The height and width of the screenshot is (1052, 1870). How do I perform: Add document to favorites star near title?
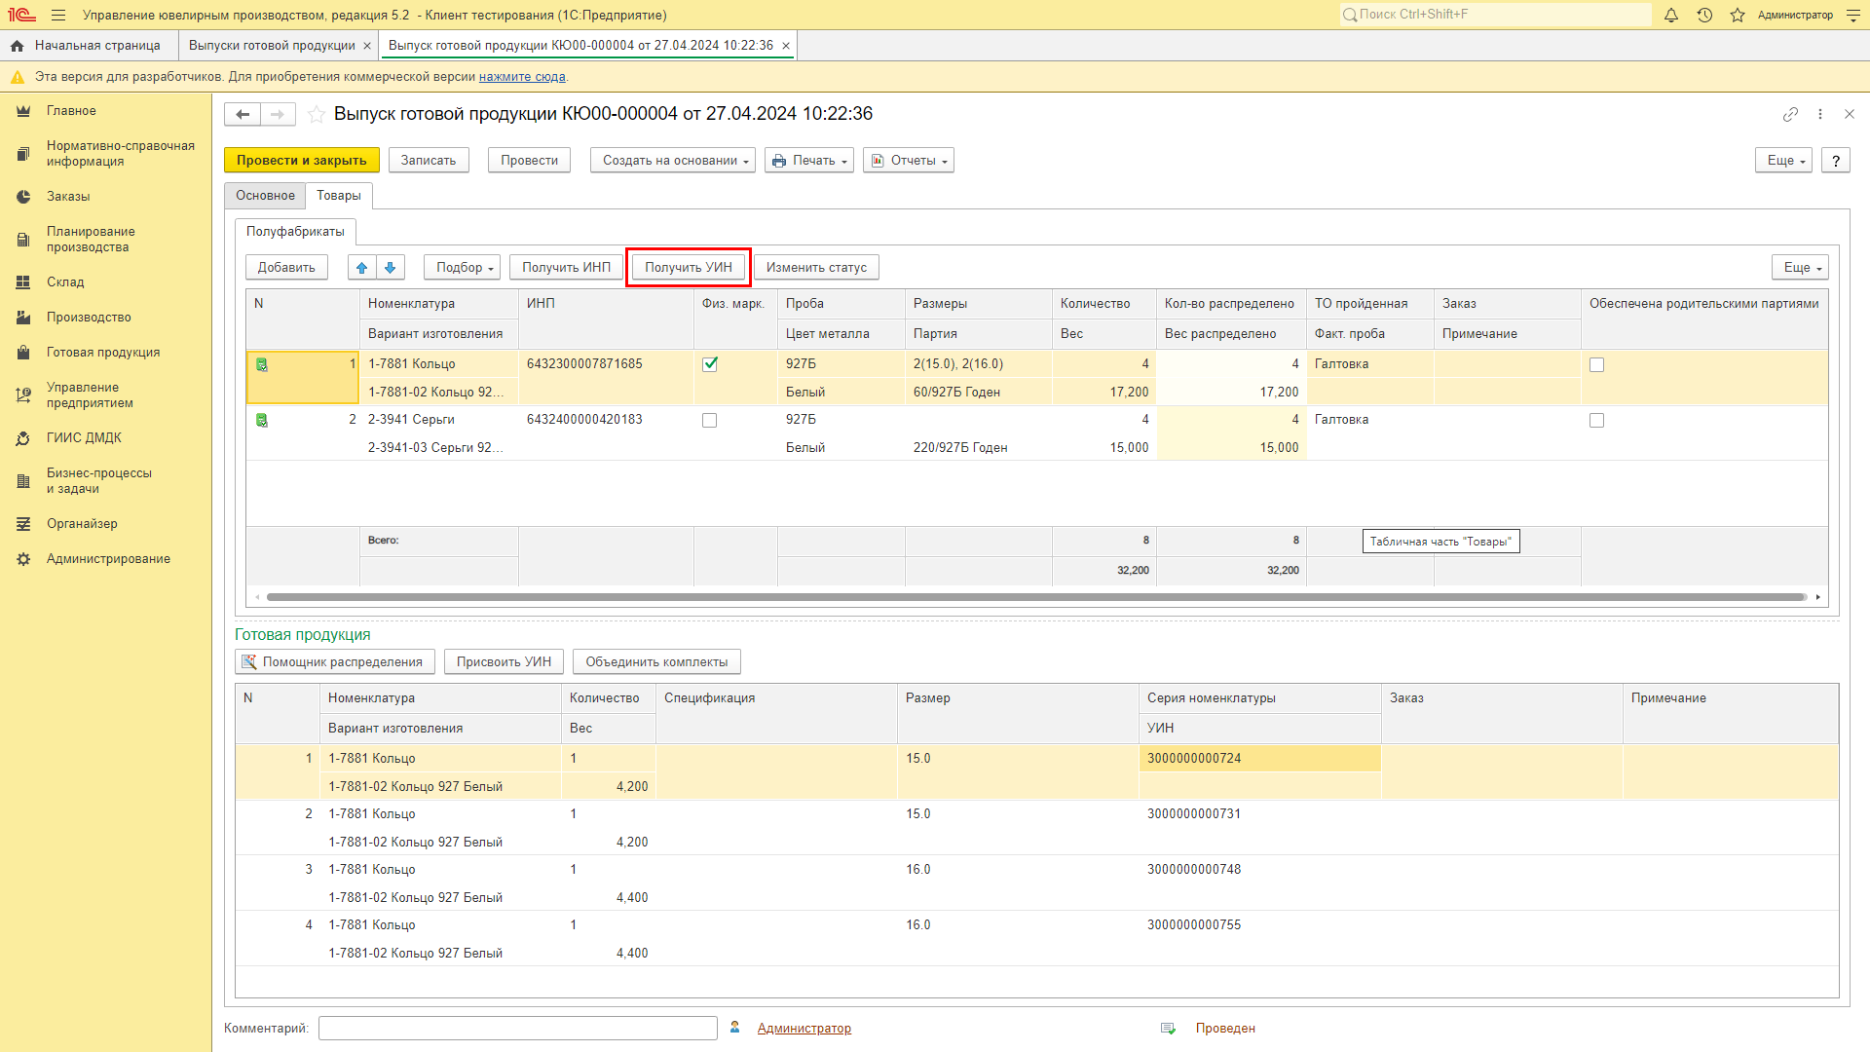(x=317, y=114)
